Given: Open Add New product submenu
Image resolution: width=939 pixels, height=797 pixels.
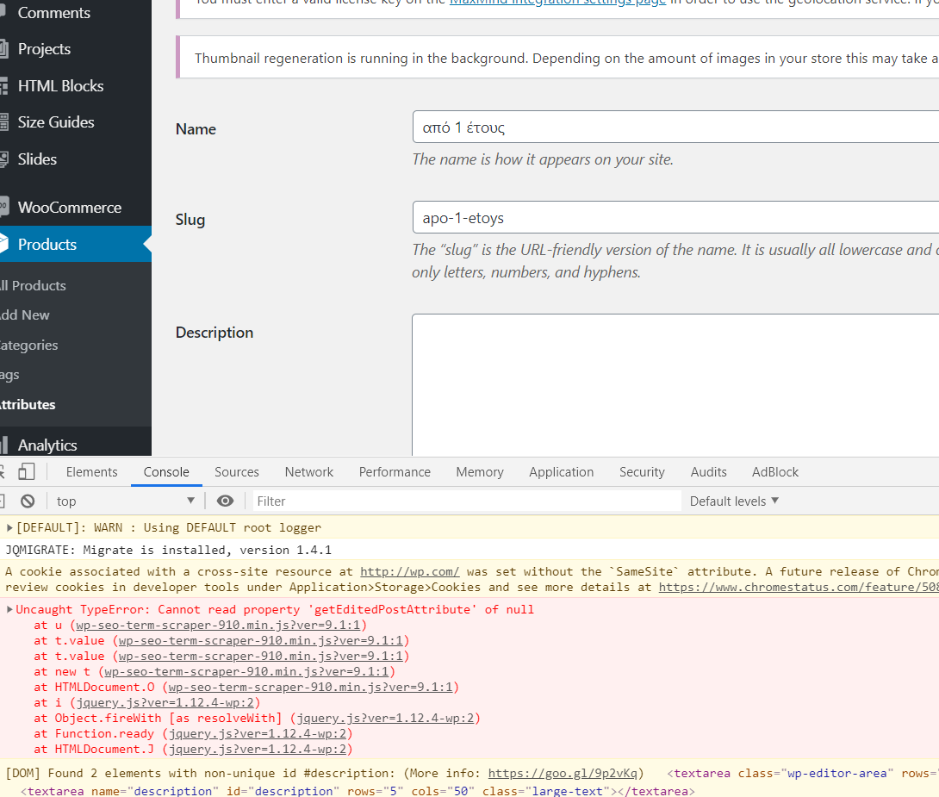Looking at the screenshot, I should (x=25, y=315).
